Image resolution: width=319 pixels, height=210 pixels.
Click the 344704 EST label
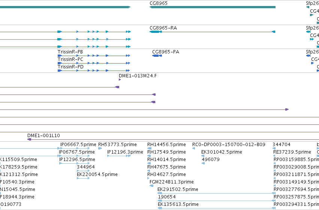(282, 145)
